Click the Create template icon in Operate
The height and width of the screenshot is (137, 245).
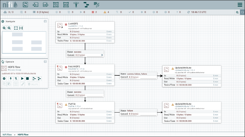pyautogui.click(x=34, y=79)
